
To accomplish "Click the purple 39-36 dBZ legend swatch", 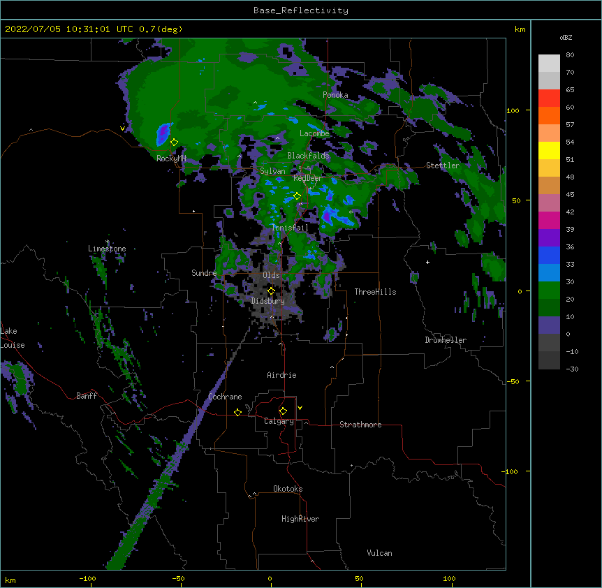I will click(x=549, y=238).
